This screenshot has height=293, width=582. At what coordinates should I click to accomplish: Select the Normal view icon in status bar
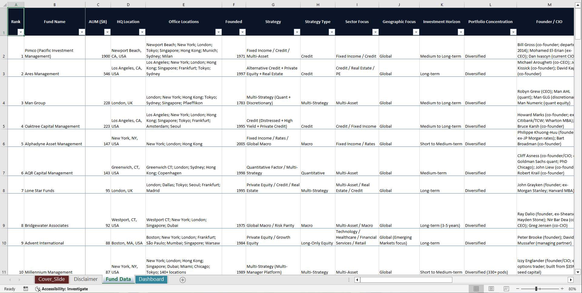click(x=476, y=289)
